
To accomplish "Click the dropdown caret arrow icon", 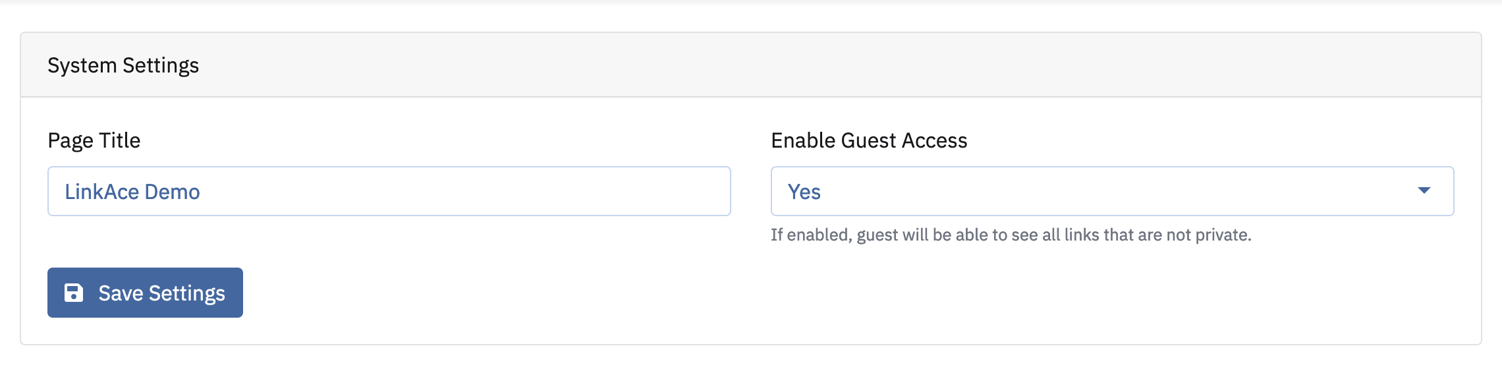I will (x=1424, y=190).
